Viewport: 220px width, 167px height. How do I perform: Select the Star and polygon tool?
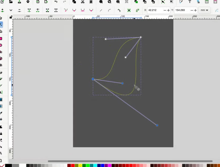[1, 52]
